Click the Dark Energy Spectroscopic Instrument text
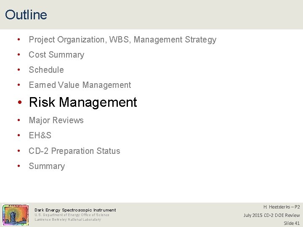The width and height of the screenshot is (303, 227). pos(75,210)
